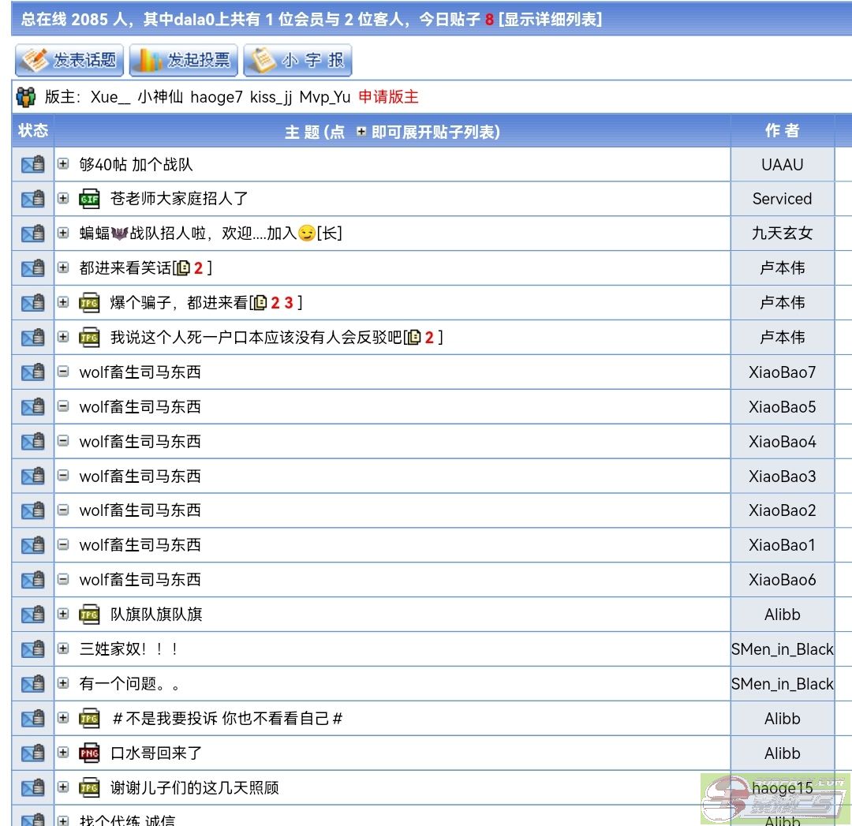Open author profile 九天玄女
Viewport: 852px width, 826px height.
click(782, 234)
